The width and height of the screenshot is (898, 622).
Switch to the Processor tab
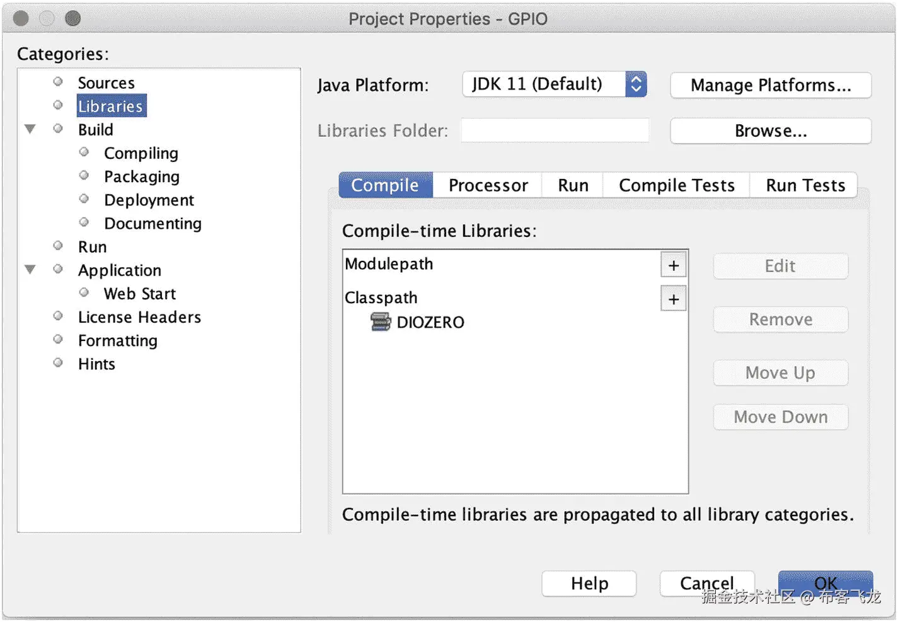(488, 185)
